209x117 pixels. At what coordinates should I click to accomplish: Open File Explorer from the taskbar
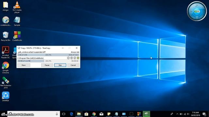tap(79, 114)
